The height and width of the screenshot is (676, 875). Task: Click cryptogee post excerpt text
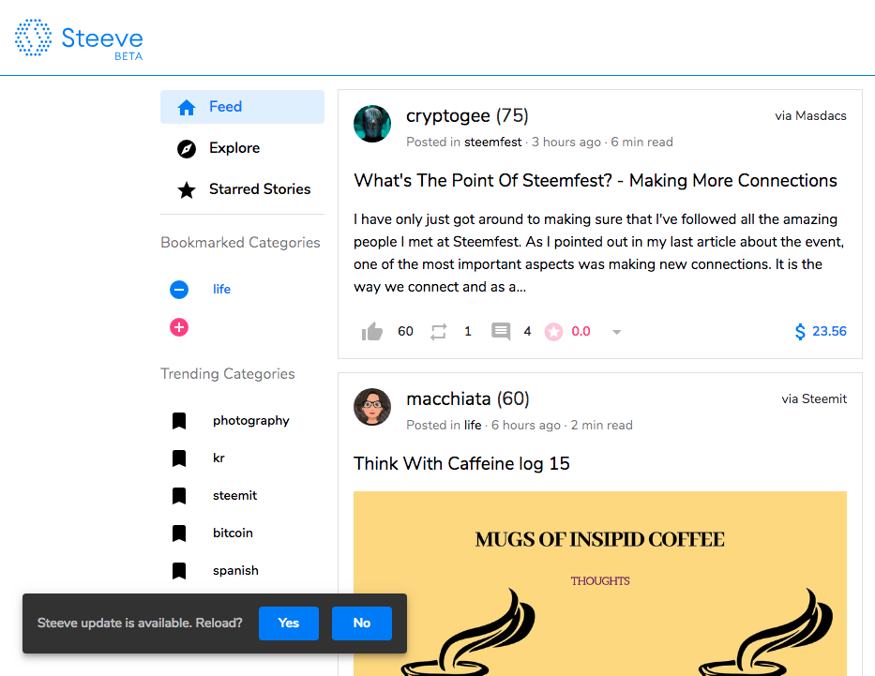[598, 253]
